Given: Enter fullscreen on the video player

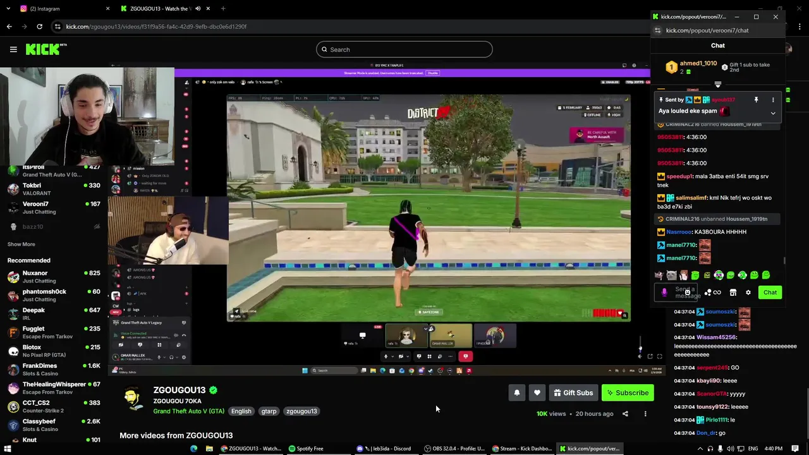Looking at the screenshot, I should [660, 356].
